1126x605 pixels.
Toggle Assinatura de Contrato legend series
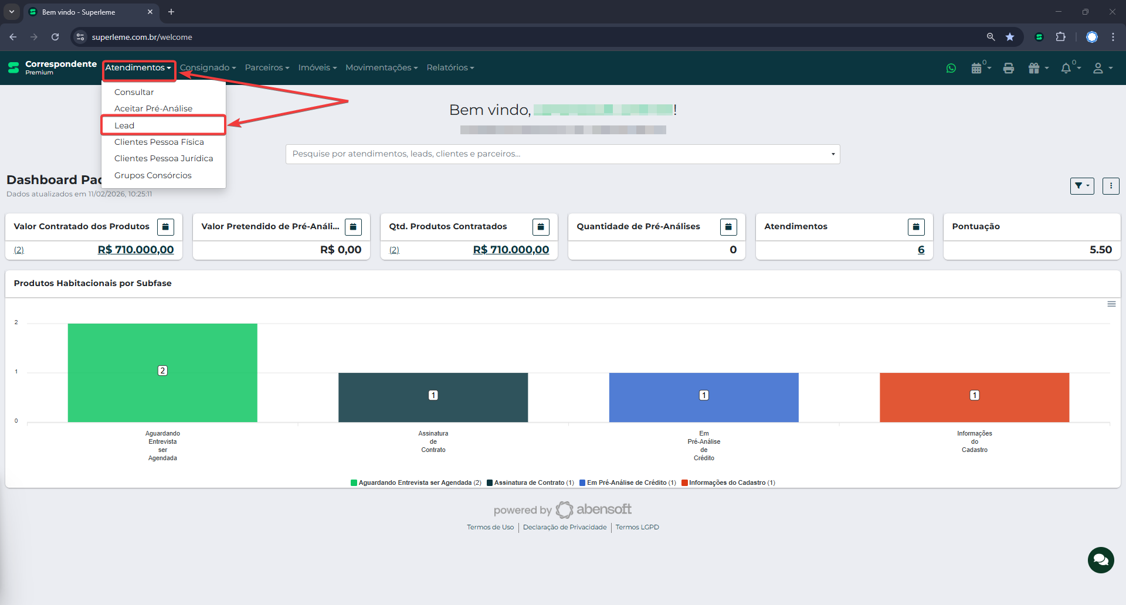pos(530,482)
